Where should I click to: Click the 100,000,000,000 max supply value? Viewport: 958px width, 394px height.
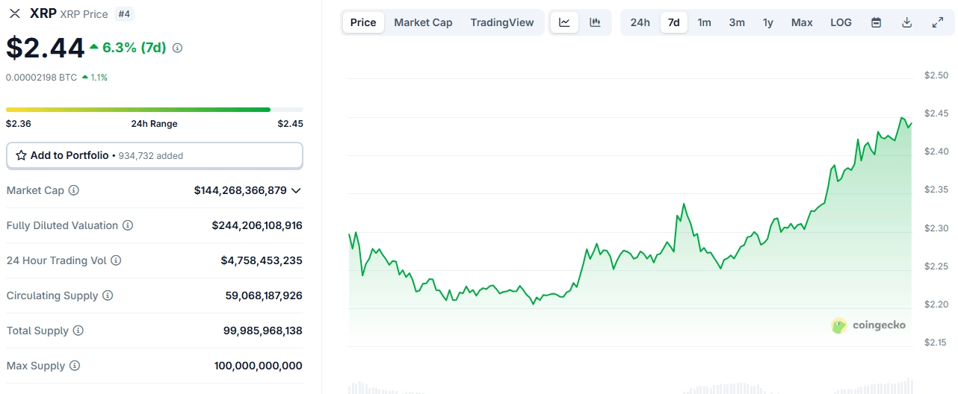point(259,366)
